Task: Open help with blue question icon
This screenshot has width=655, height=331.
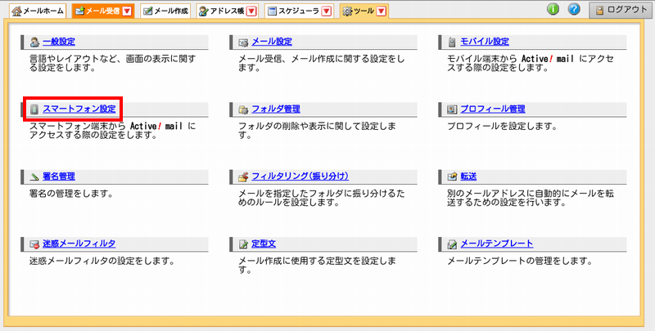Action: [573, 10]
